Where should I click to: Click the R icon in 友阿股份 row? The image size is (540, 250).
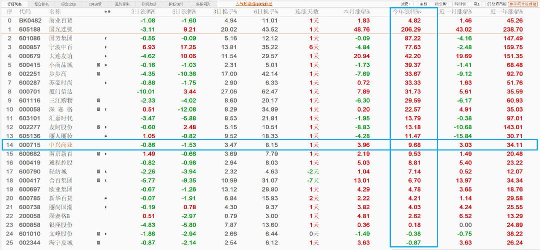(x=99, y=127)
